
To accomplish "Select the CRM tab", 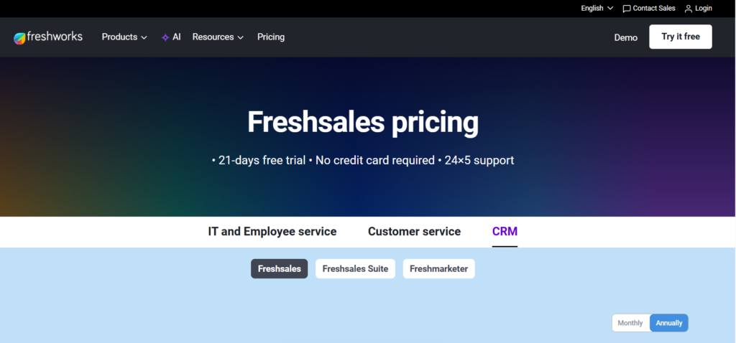I will pos(505,232).
